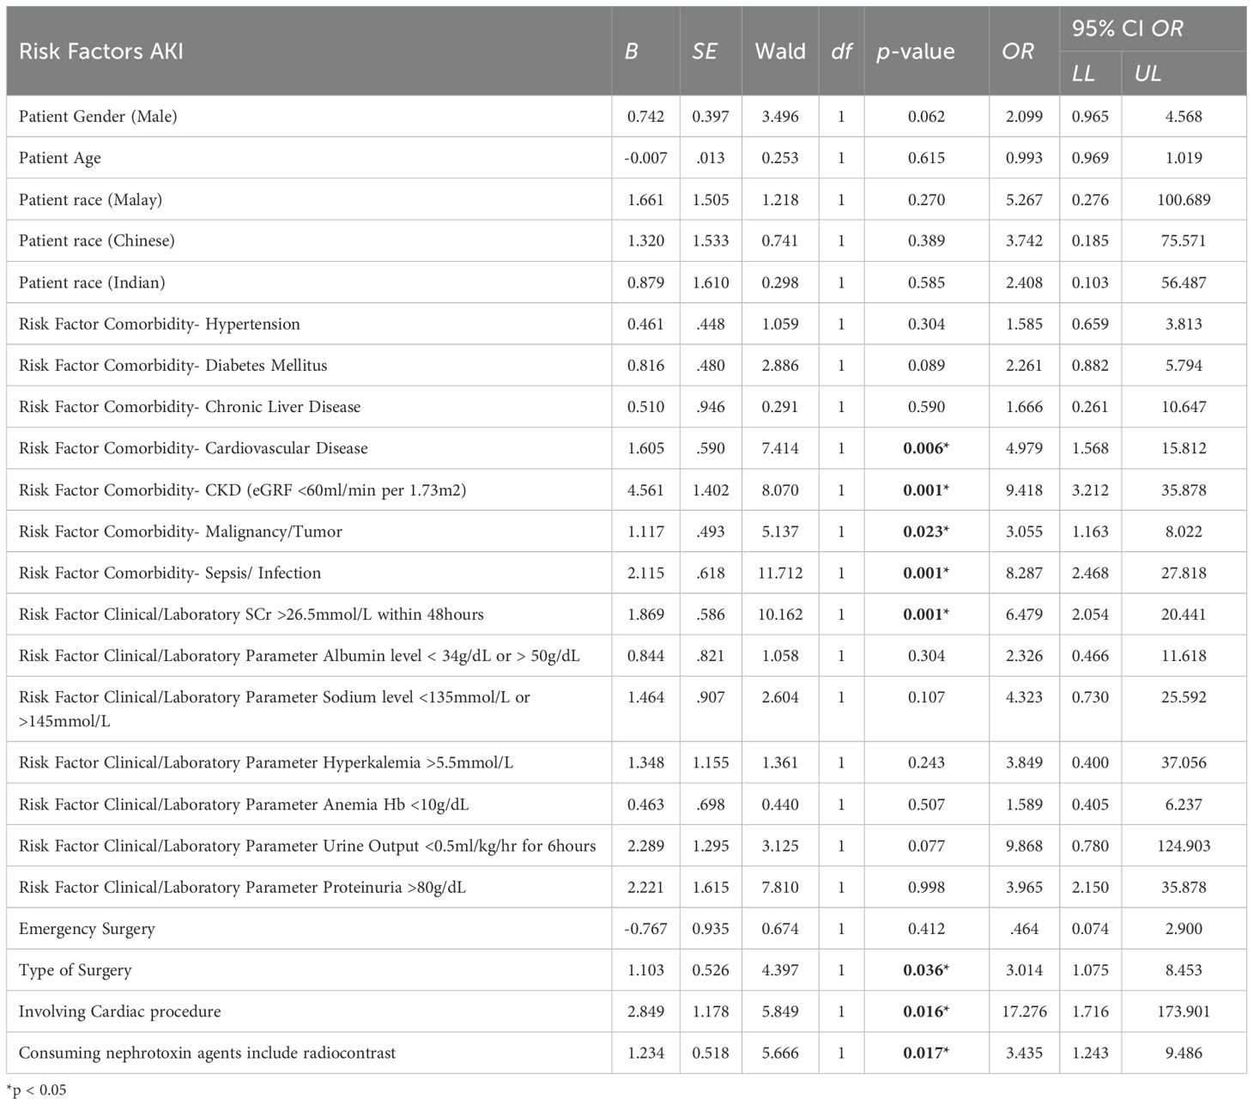The width and height of the screenshot is (1253, 1105).
Task: Select the Diabetes Mellitus row label
Action: (x=173, y=366)
